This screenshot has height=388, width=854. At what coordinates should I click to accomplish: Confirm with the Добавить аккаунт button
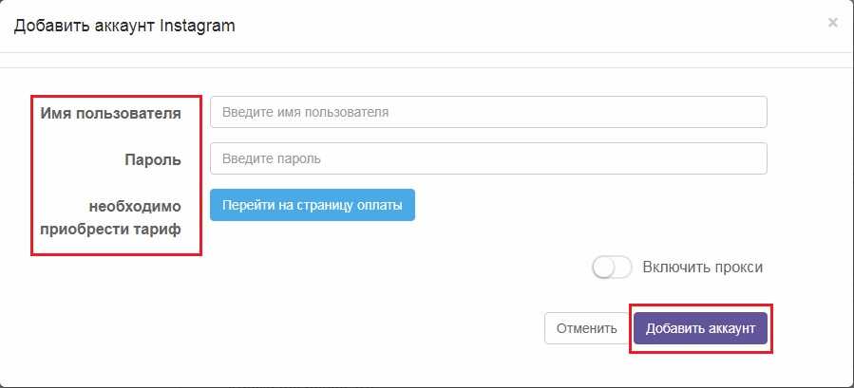coord(700,328)
